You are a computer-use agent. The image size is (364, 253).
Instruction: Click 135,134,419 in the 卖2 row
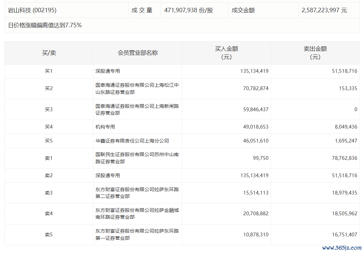click(254, 175)
